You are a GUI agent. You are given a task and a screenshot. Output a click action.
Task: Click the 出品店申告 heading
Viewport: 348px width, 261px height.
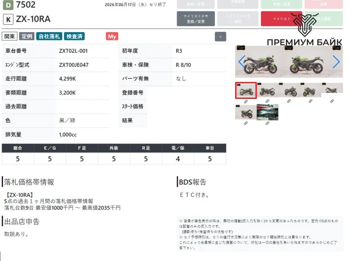(22, 221)
